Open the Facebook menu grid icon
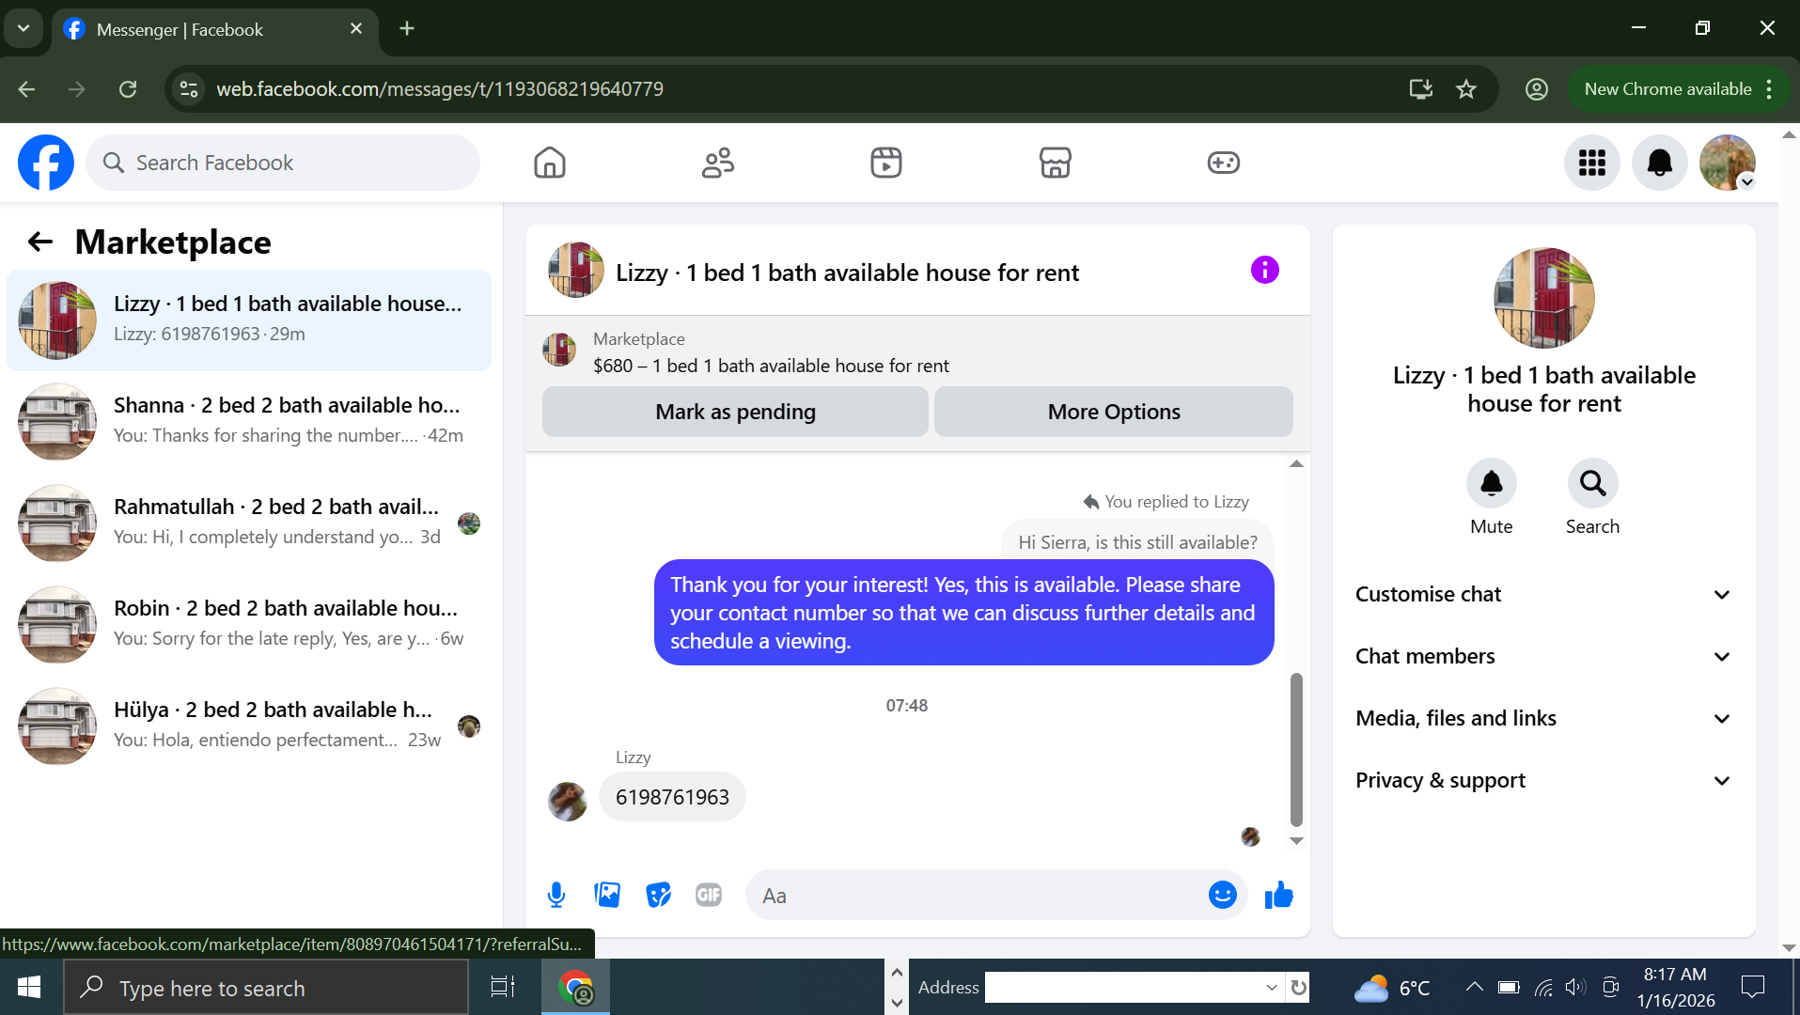Viewport: 1800px width, 1015px height. 1592,163
